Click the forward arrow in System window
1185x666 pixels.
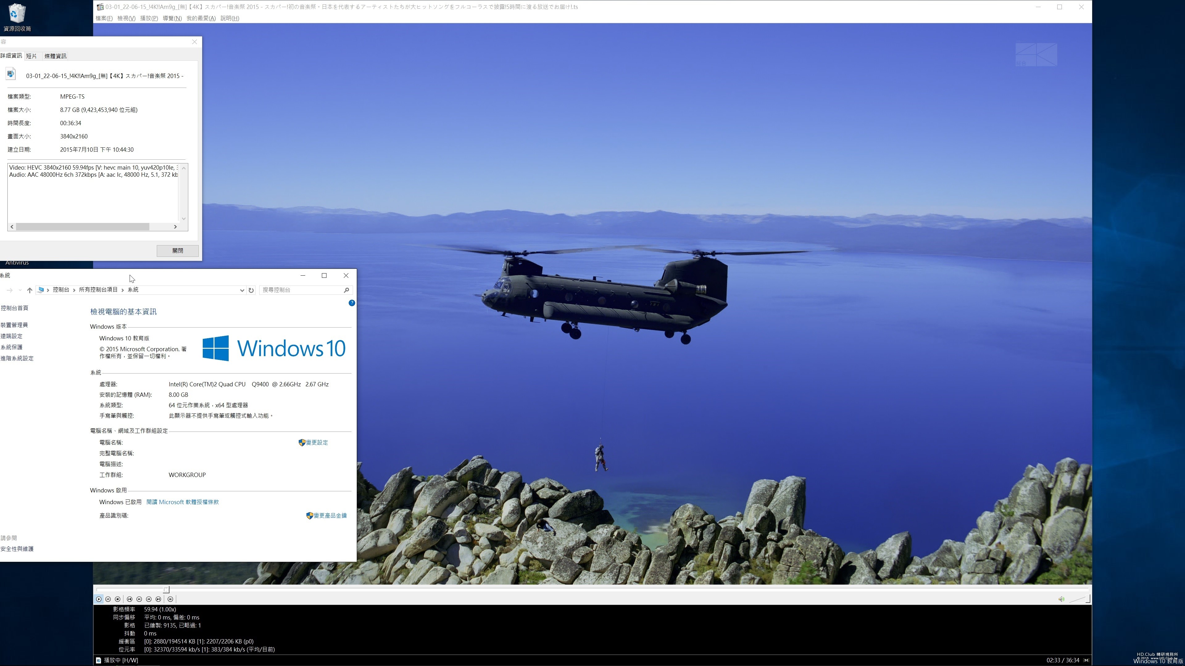pyautogui.click(x=10, y=290)
